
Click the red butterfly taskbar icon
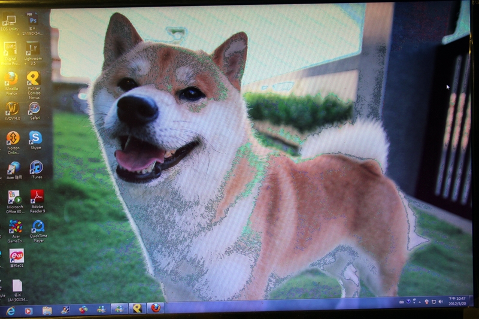[83, 310]
